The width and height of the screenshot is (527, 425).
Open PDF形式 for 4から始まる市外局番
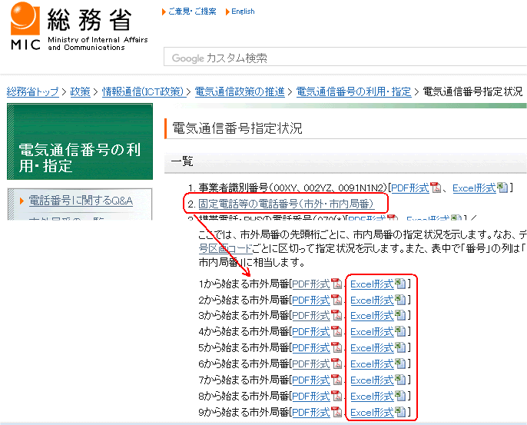311,331
